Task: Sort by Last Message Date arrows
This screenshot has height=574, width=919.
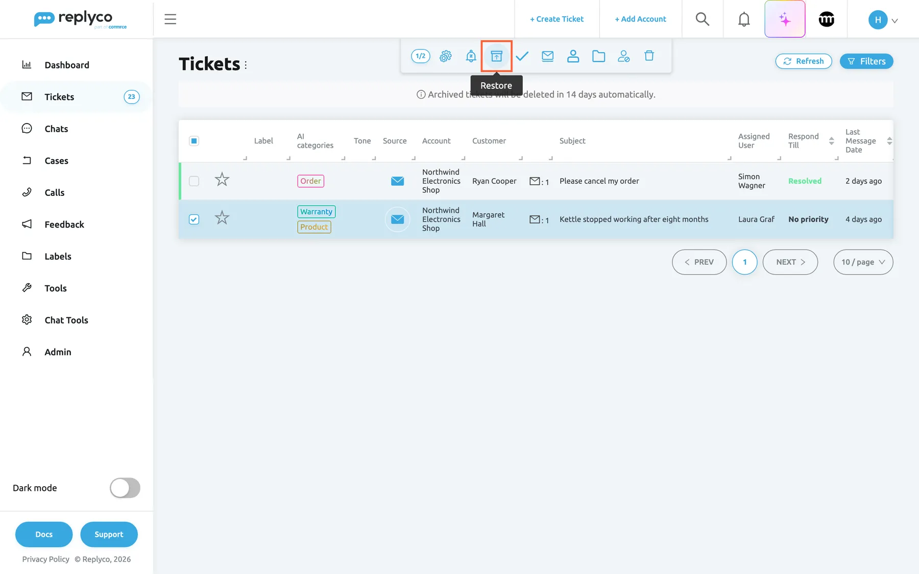Action: pyautogui.click(x=889, y=141)
